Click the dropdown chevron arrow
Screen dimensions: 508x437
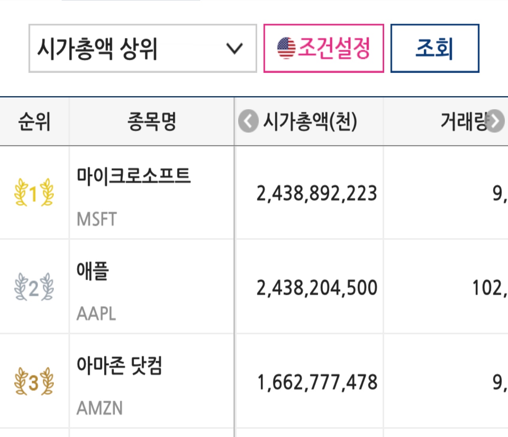(234, 49)
